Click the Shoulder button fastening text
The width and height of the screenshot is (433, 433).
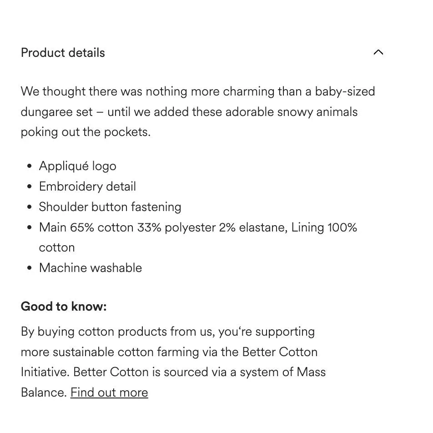110,207
